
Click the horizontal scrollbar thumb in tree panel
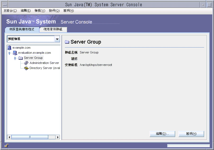(30, 137)
